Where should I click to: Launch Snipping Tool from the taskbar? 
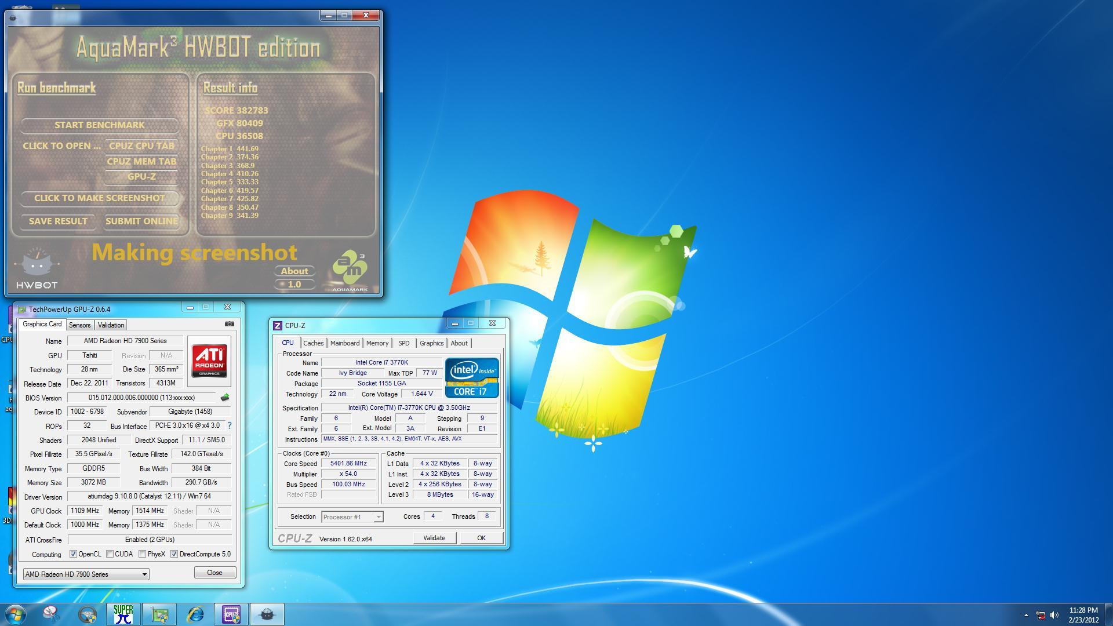52,614
